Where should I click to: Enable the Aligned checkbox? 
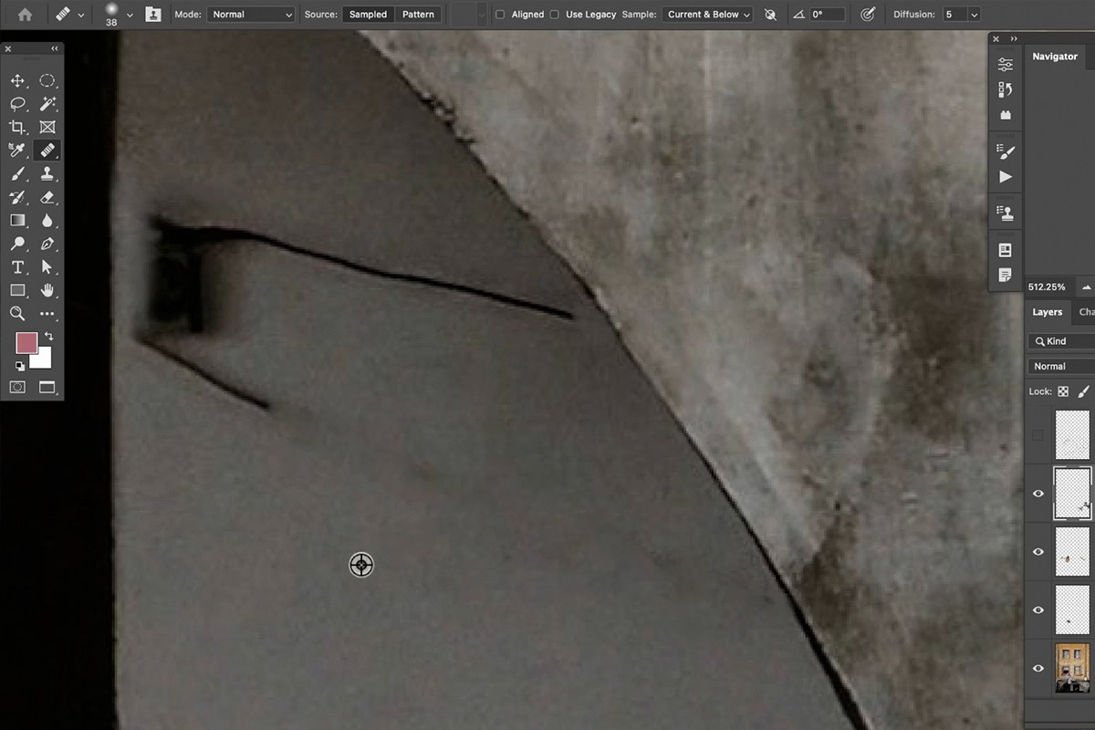(500, 15)
